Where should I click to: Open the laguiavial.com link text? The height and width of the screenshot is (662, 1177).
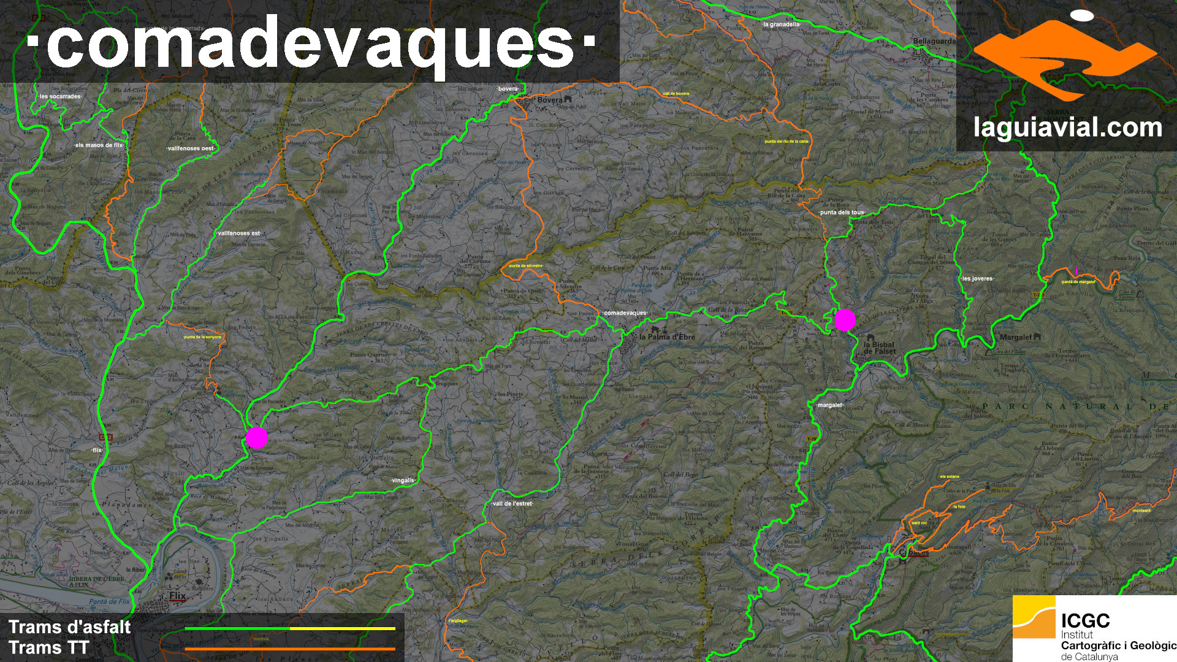pos(1067,127)
